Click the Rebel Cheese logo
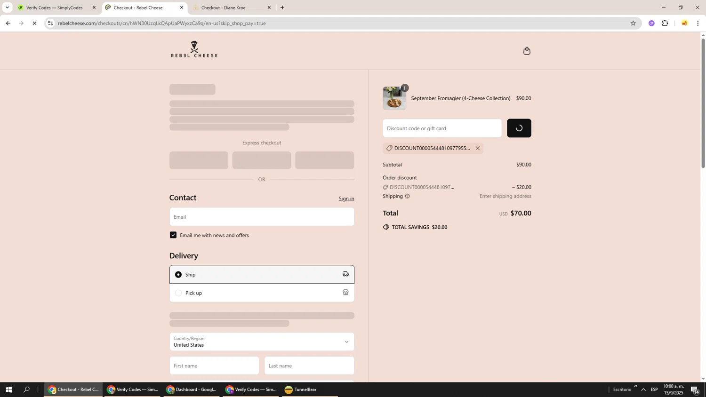Image resolution: width=706 pixels, height=397 pixels. 194,49
